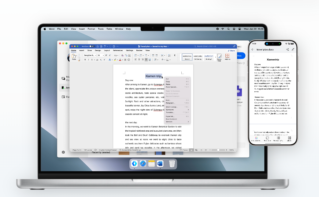The image size is (319, 197).
Task: Show paragraph marks with the pilcrow icon
Action: pos(175,55)
